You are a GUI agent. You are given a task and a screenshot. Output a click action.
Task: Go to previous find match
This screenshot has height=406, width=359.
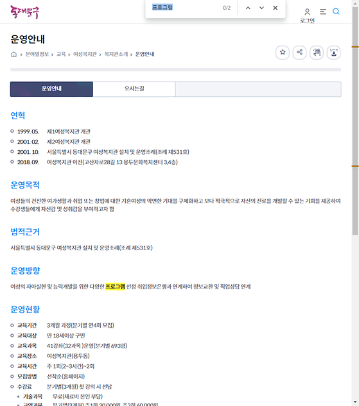[x=248, y=8]
